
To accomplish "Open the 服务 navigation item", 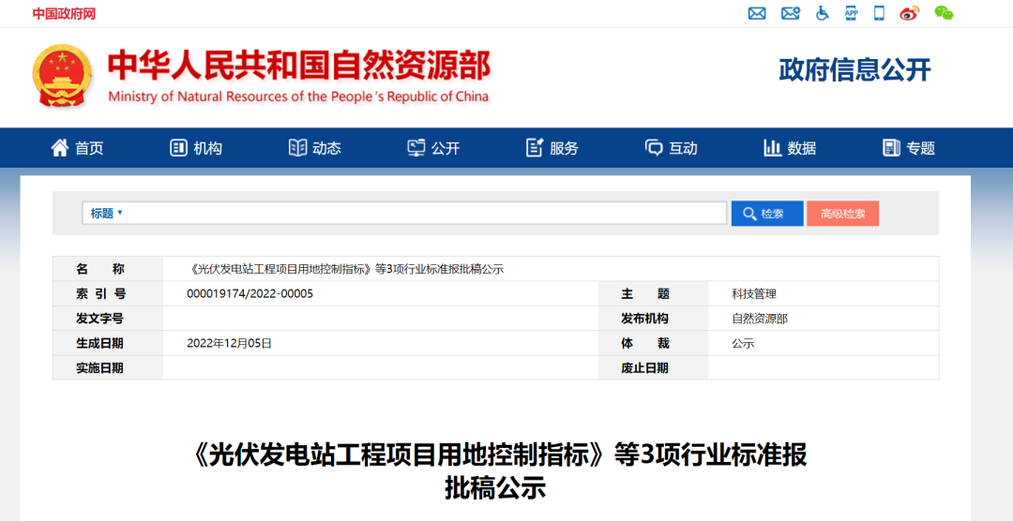I will click(552, 148).
